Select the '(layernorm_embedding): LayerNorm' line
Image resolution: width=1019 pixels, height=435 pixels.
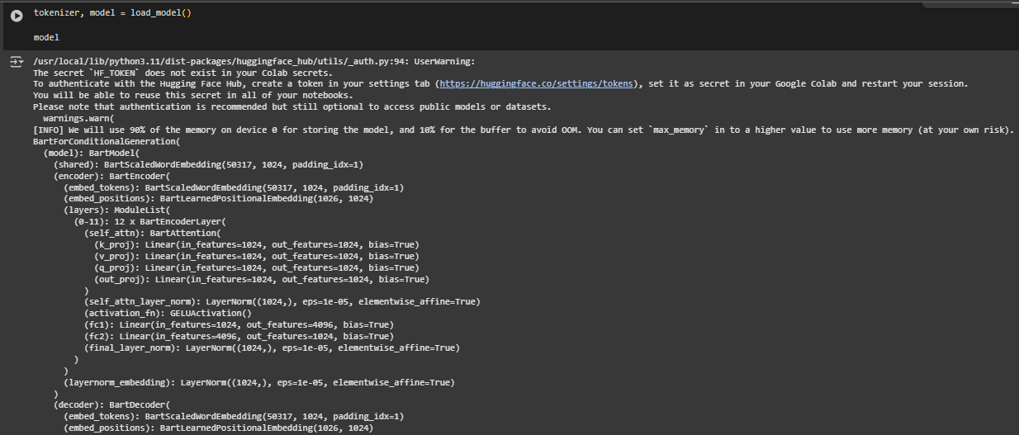[259, 382]
